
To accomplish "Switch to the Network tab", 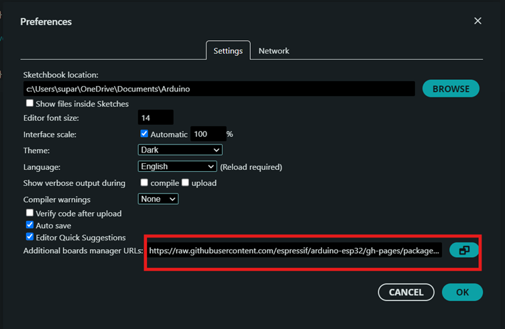I will tap(274, 51).
